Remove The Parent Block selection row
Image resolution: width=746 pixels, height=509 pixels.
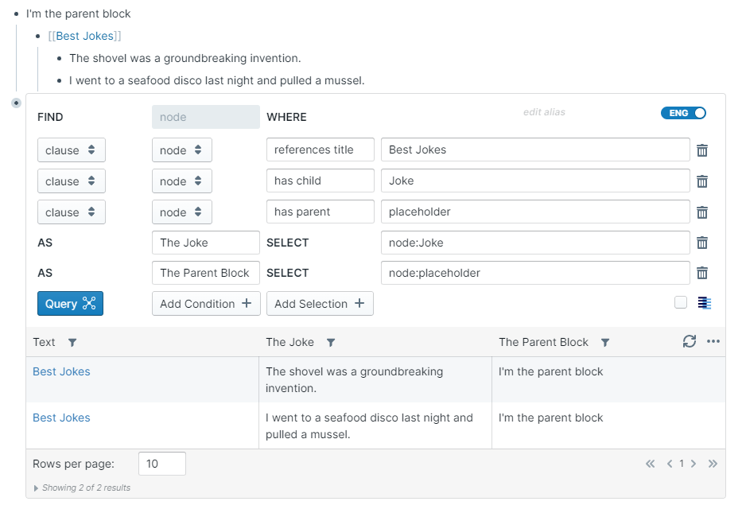tap(702, 273)
